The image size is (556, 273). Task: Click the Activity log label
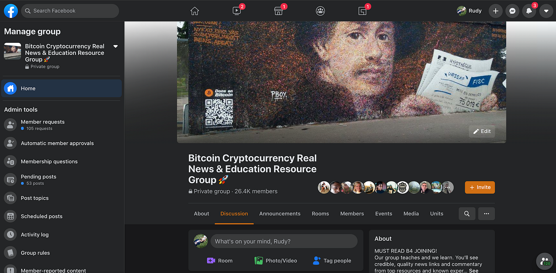(x=35, y=235)
